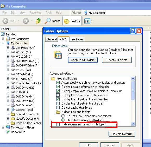The width and height of the screenshot is (151, 147).
Task: Open Back button history dropdown arrow
Action: click(x=18, y=21)
